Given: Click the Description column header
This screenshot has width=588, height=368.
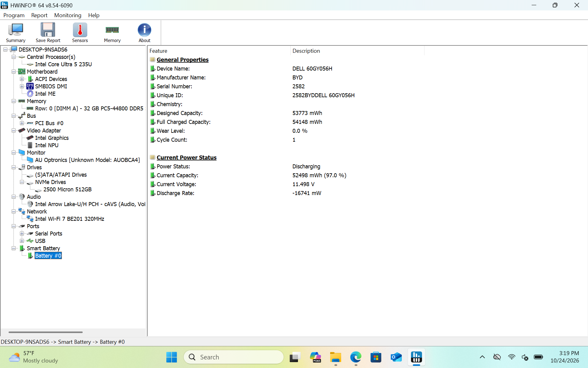Looking at the screenshot, I should tap(357, 51).
